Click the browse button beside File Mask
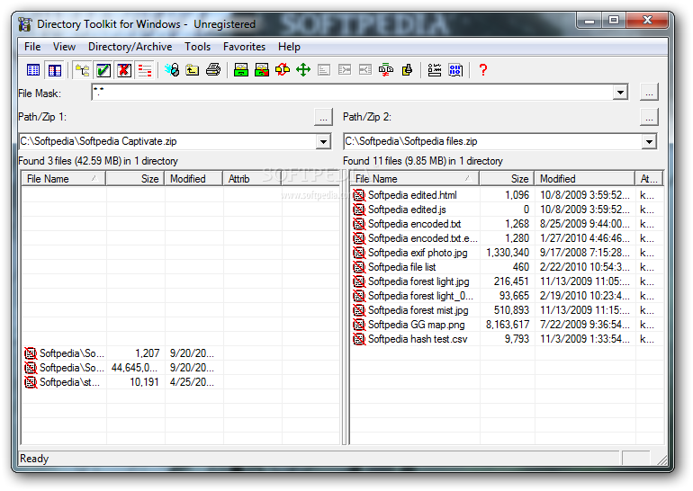Viewport: 693px width, 491px height. (649, 93)
